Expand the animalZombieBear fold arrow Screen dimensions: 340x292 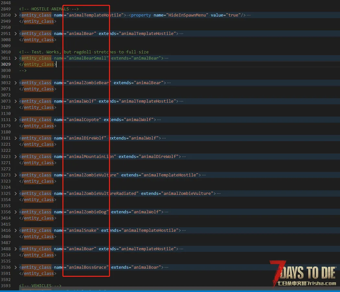pyautogui.click(x=15, y=83)
